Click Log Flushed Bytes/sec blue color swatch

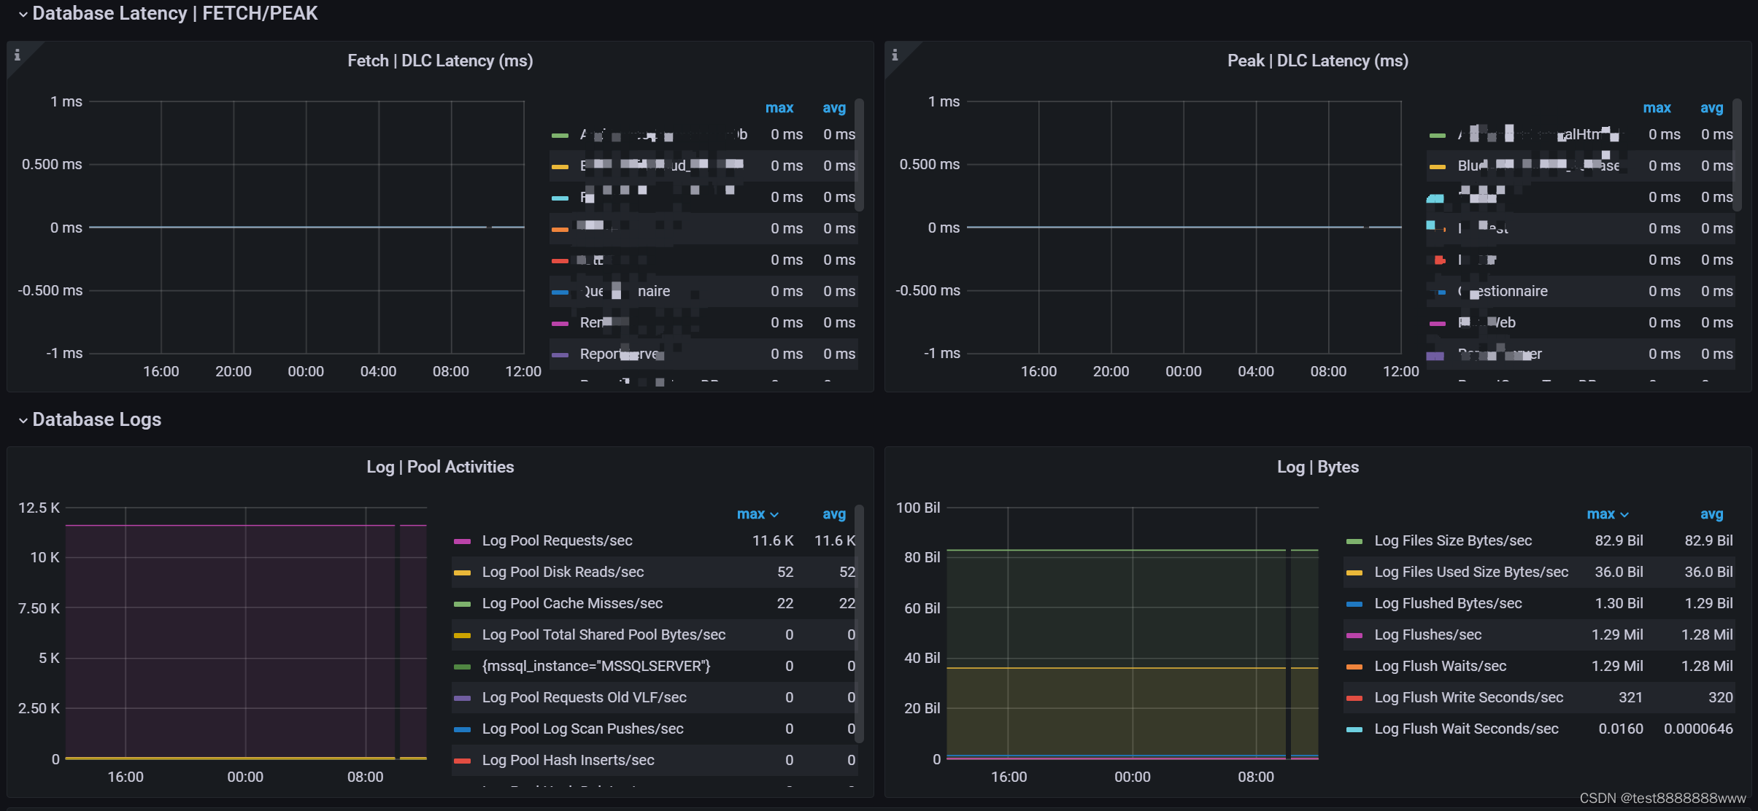click(x=1354, y=604)
